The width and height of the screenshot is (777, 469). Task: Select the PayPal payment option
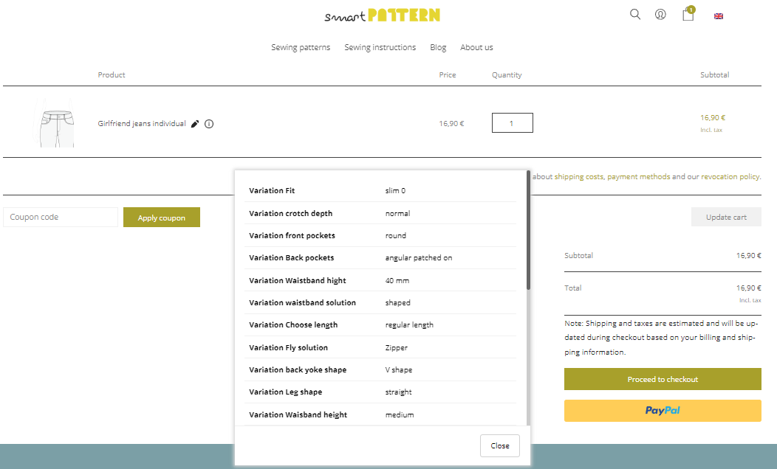click(663, 410)
